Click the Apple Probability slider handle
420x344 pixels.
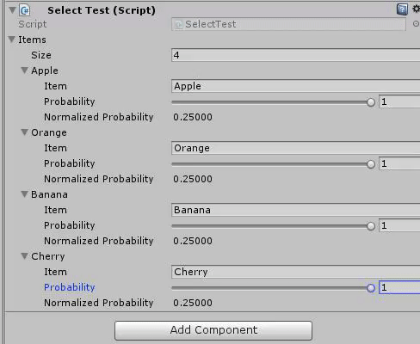click(x=371, y=102)
